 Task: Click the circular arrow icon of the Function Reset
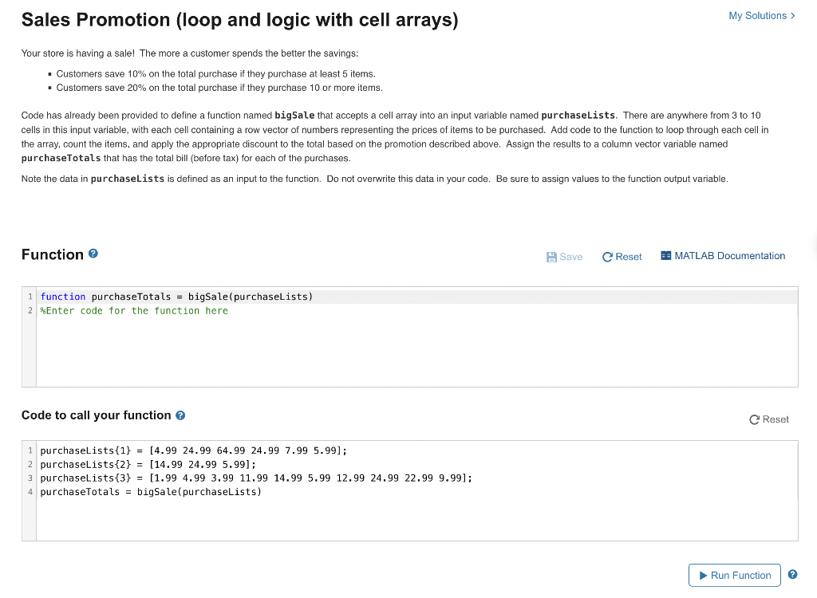pos(607,257)
